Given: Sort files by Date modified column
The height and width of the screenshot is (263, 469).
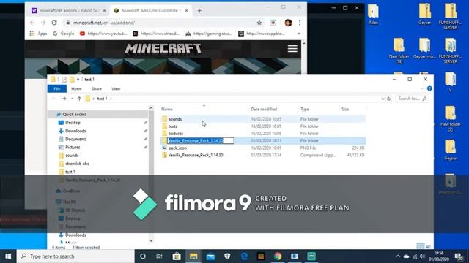Looking at the screenshot, I should tap(264, 109).
